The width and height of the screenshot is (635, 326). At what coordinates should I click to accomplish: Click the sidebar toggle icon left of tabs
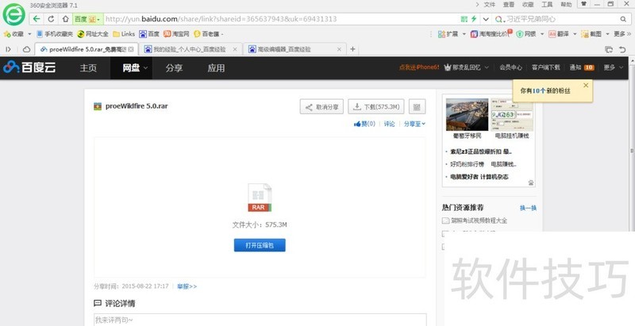tap(8, 49)
